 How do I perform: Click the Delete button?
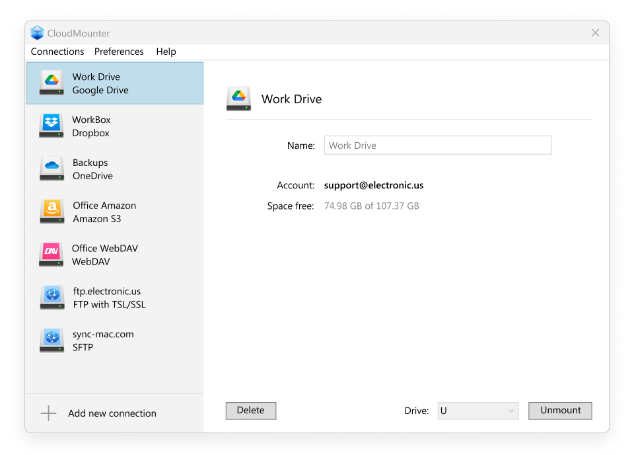250,411
